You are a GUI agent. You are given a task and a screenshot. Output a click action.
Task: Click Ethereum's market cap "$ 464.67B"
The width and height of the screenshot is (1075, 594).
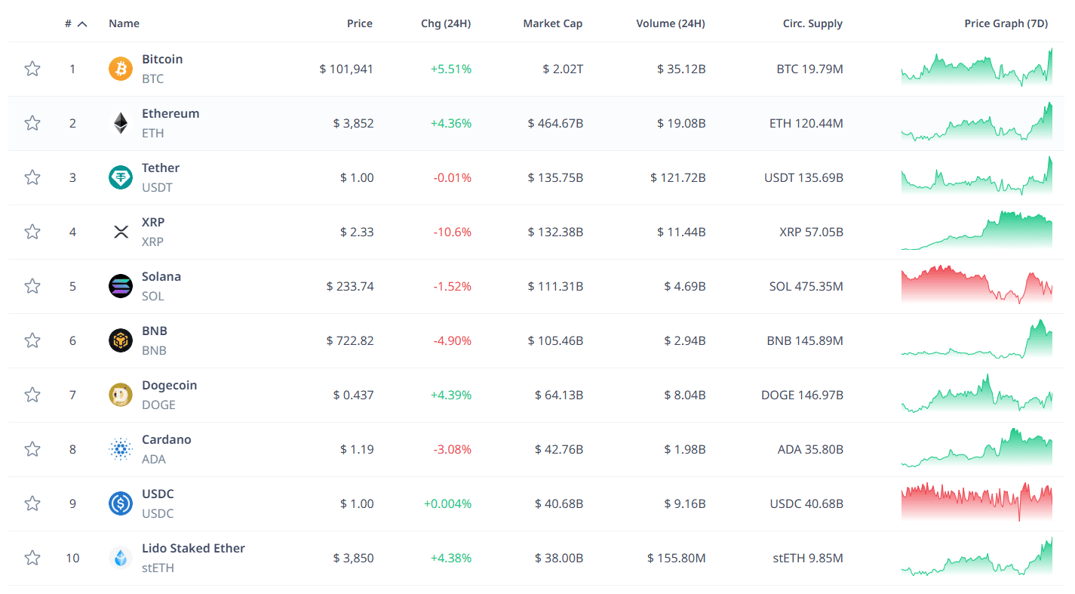click(555, 123)
